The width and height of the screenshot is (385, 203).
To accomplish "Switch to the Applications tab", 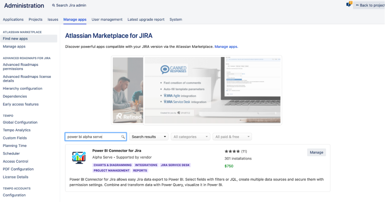I will (13, 19).
